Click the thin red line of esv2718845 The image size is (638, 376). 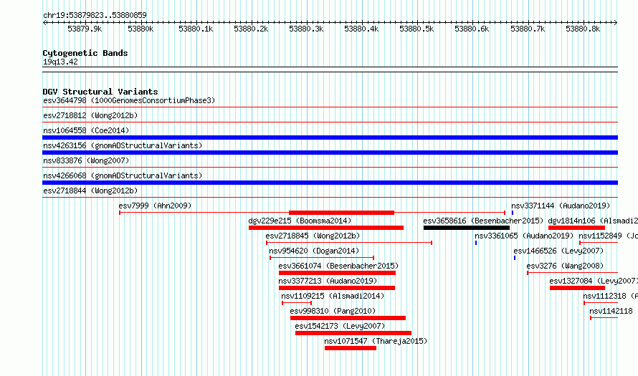coord(349,243)
